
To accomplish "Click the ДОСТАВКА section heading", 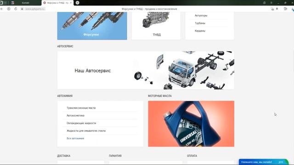I will (x=64, y=156).
